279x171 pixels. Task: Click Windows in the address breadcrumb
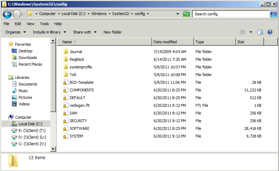99,14
